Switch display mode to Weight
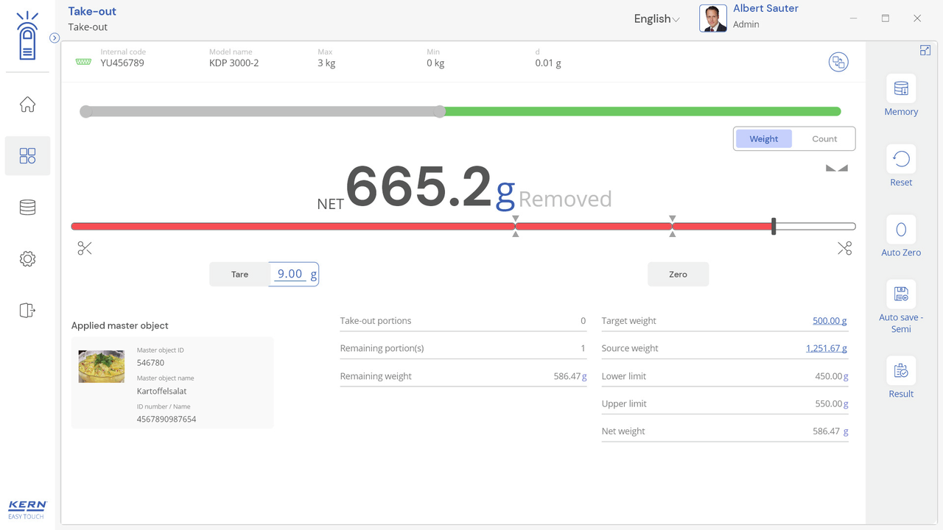Viewport: 943px width, 530px height. pos(763,139)
